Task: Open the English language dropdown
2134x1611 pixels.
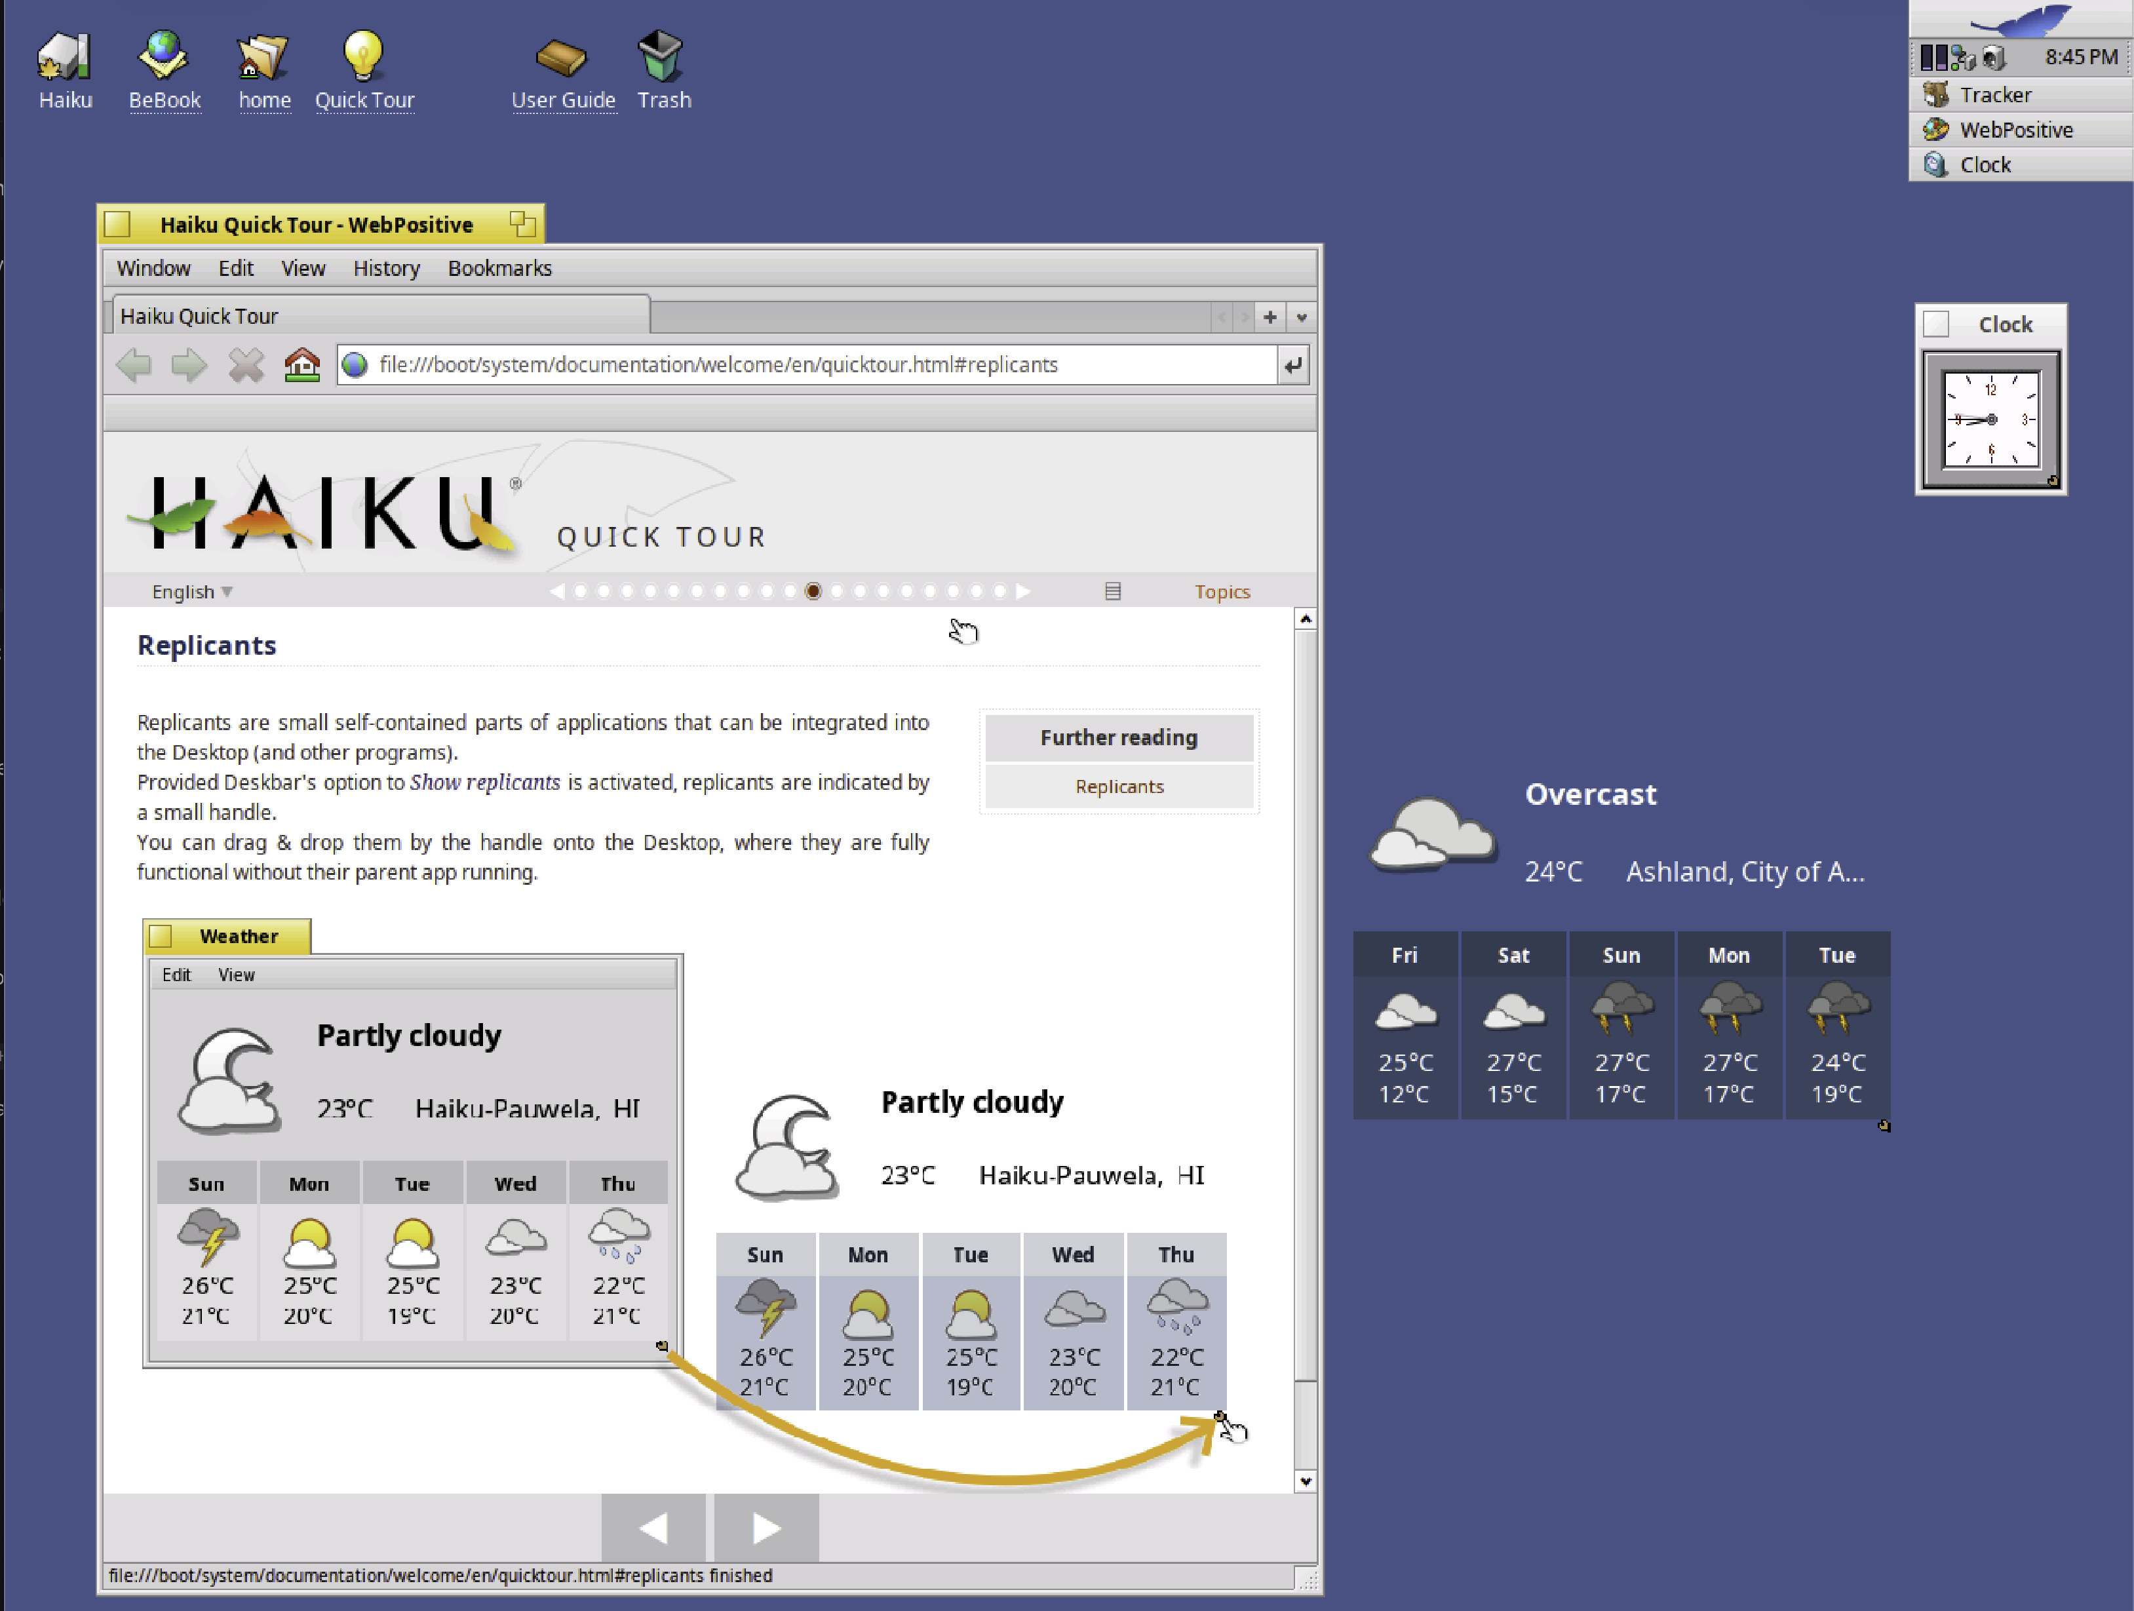Action: point(192,591)
